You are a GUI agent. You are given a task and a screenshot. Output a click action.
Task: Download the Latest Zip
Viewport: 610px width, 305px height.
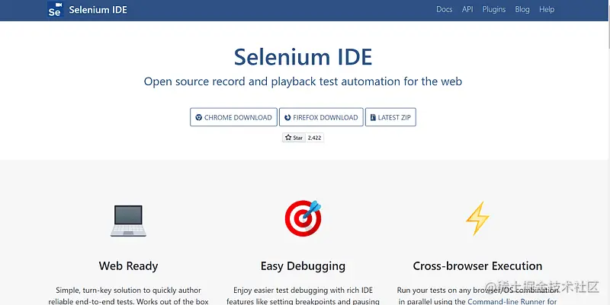point(390,117)
